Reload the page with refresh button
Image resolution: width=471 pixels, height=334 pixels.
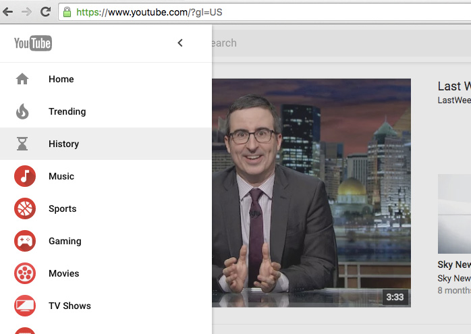tap(45, 11)
